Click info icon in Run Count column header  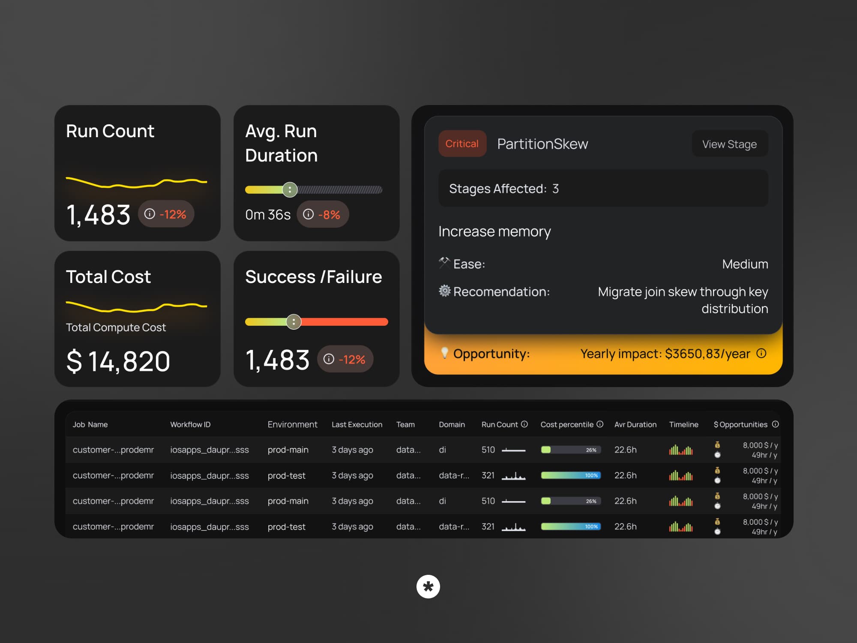524,424
